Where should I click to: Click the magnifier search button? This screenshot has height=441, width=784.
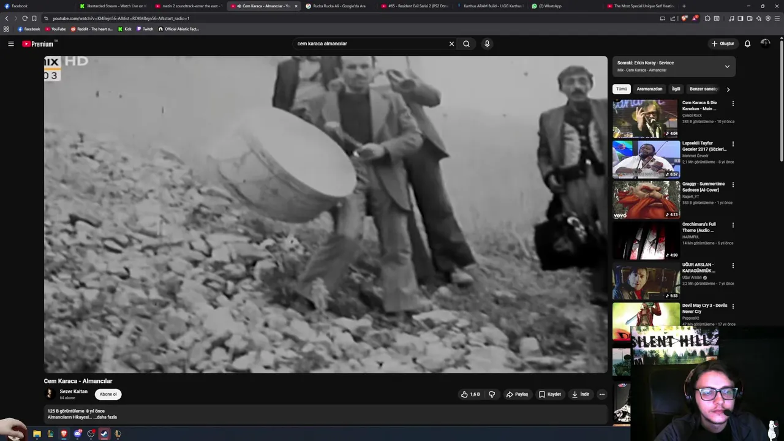[466, 43]
